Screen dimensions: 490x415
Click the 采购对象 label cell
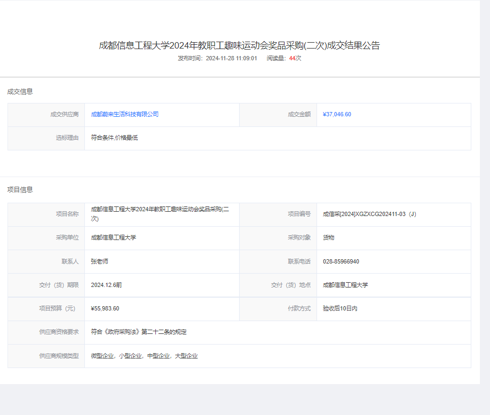[x=278, y=238]
